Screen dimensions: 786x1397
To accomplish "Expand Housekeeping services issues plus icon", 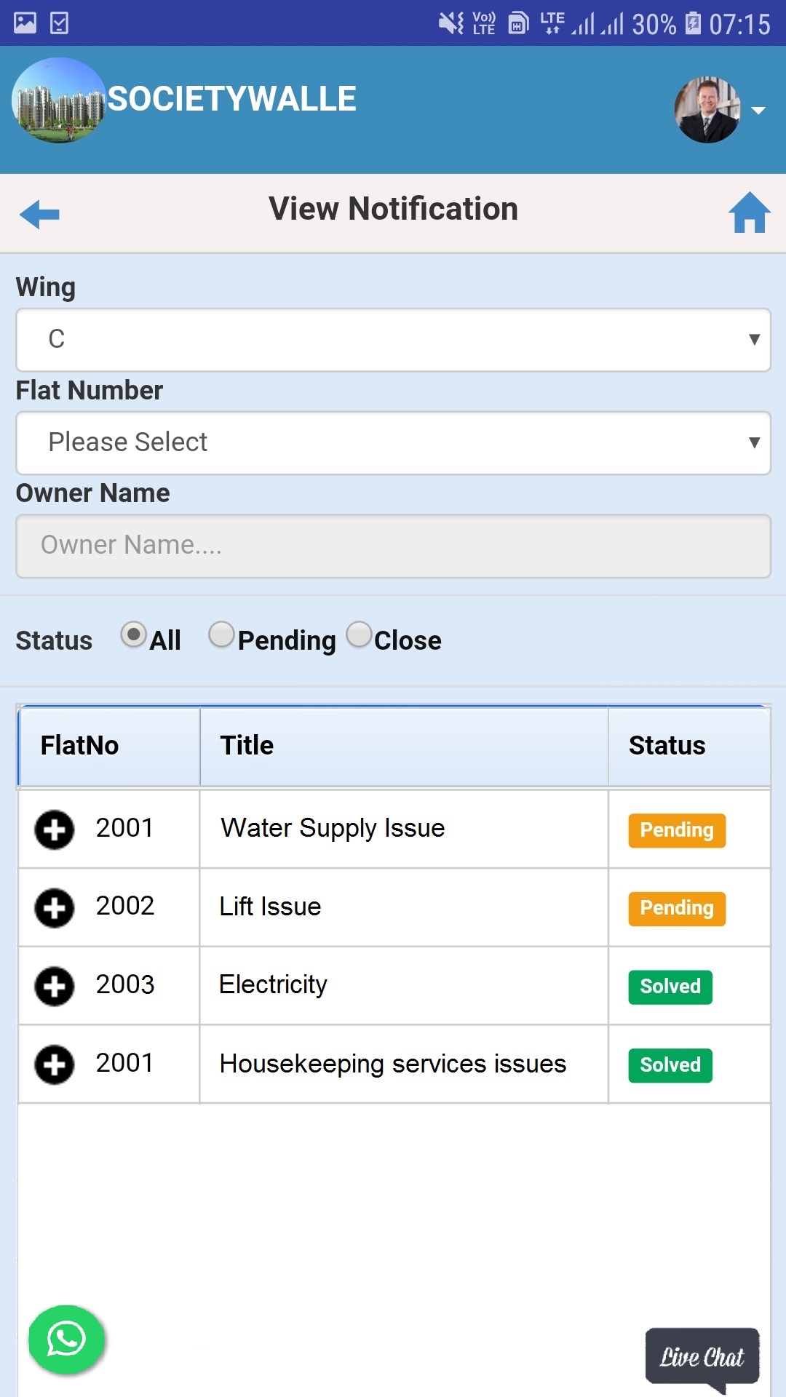I will [x=55, y=1065].
